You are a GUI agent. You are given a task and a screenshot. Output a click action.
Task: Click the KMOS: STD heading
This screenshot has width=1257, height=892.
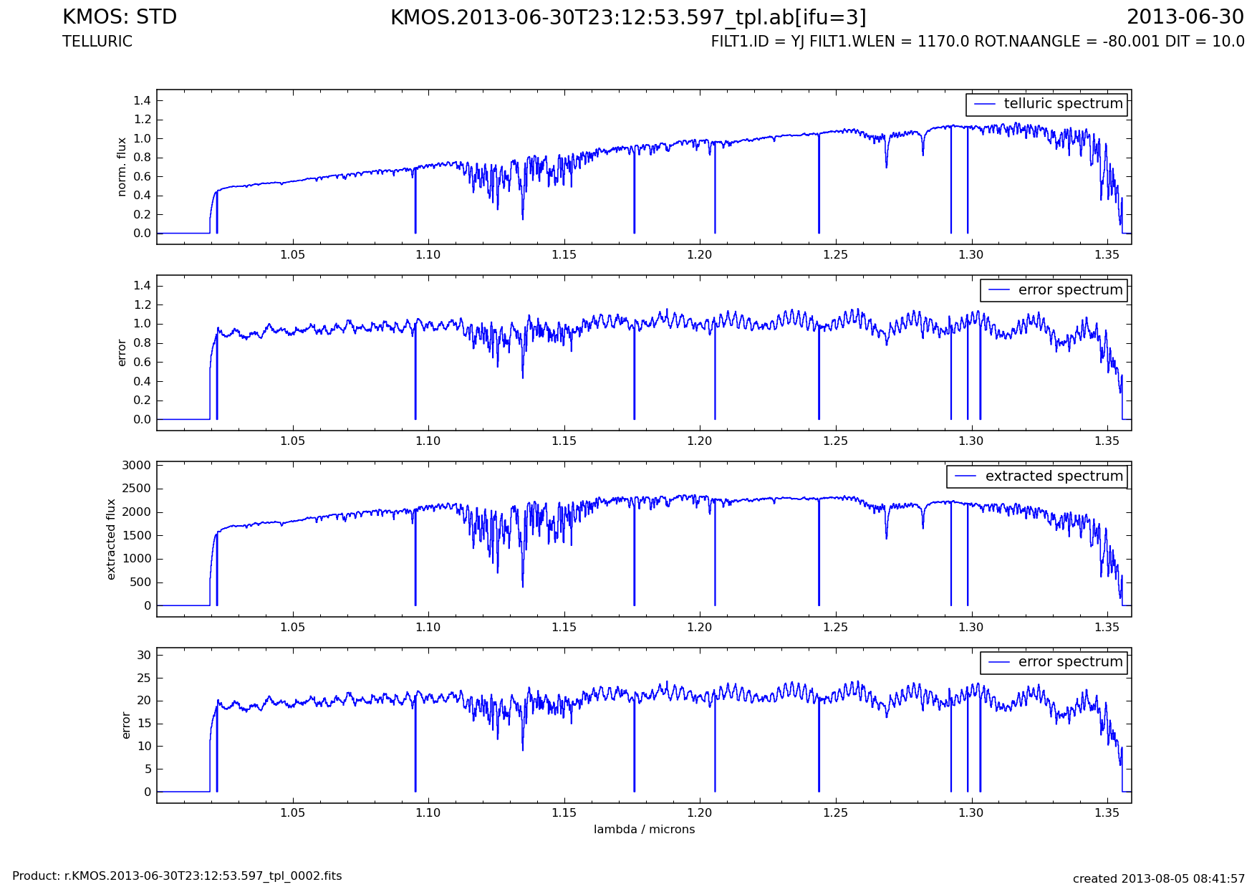pos(120,17)
